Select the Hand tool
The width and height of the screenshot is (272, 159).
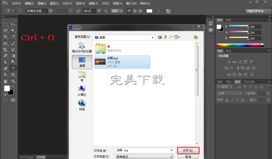5,81
